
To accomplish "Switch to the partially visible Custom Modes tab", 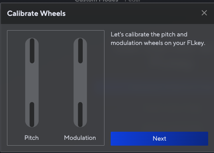I will tap(96, 1).
